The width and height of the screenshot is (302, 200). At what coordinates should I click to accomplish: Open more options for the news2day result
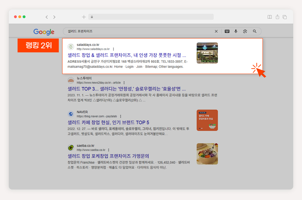click(x=124, y=83)
